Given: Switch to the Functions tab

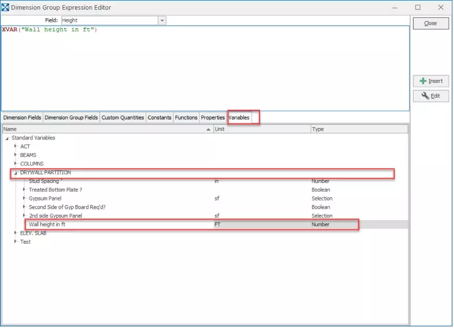Looking at the screenshot, I should [x=186, y=118].
